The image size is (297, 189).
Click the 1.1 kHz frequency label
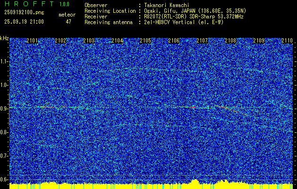(4, 61)
